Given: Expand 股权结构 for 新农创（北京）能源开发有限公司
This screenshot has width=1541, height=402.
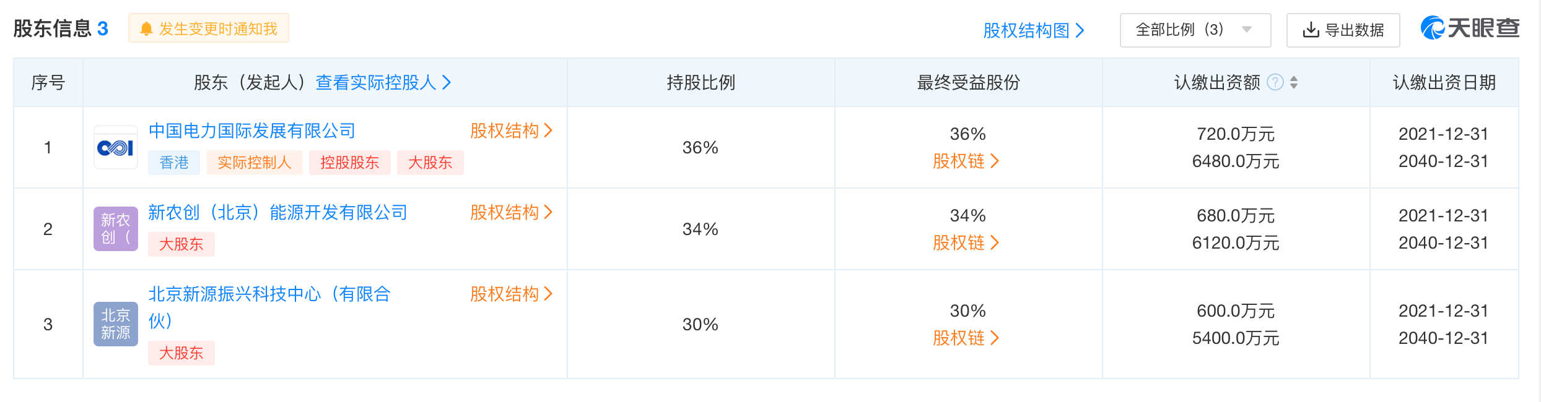Looking at the screenshot, I should (511, 212).
